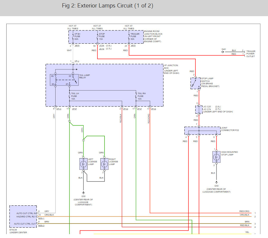
Task: Click the 'RIGHT LICENSE LAMP' label
Action: tap(114, 162)
